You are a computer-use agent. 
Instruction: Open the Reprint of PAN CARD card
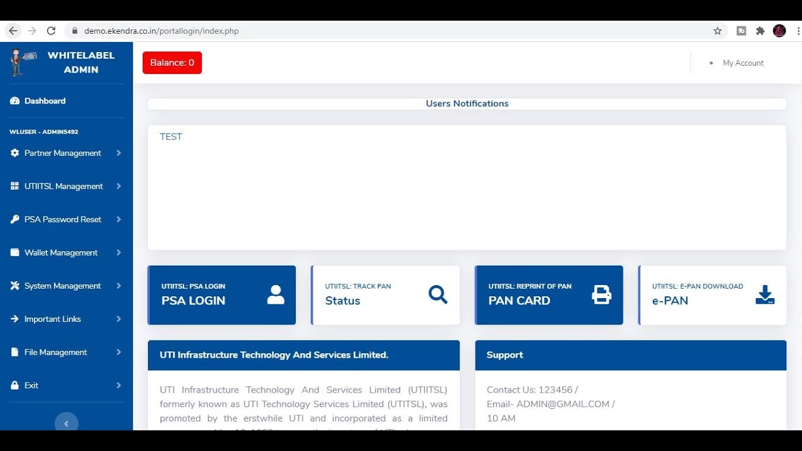[549, 295]
